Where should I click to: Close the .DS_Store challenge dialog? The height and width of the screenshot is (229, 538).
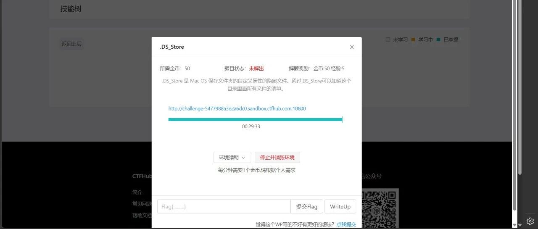pos(352,47)
